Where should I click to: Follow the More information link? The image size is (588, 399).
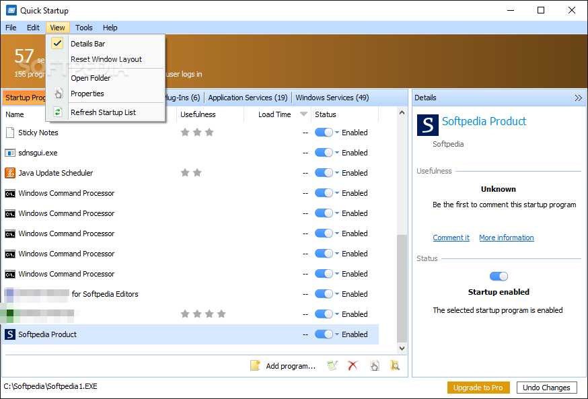[x=506, y=238]
